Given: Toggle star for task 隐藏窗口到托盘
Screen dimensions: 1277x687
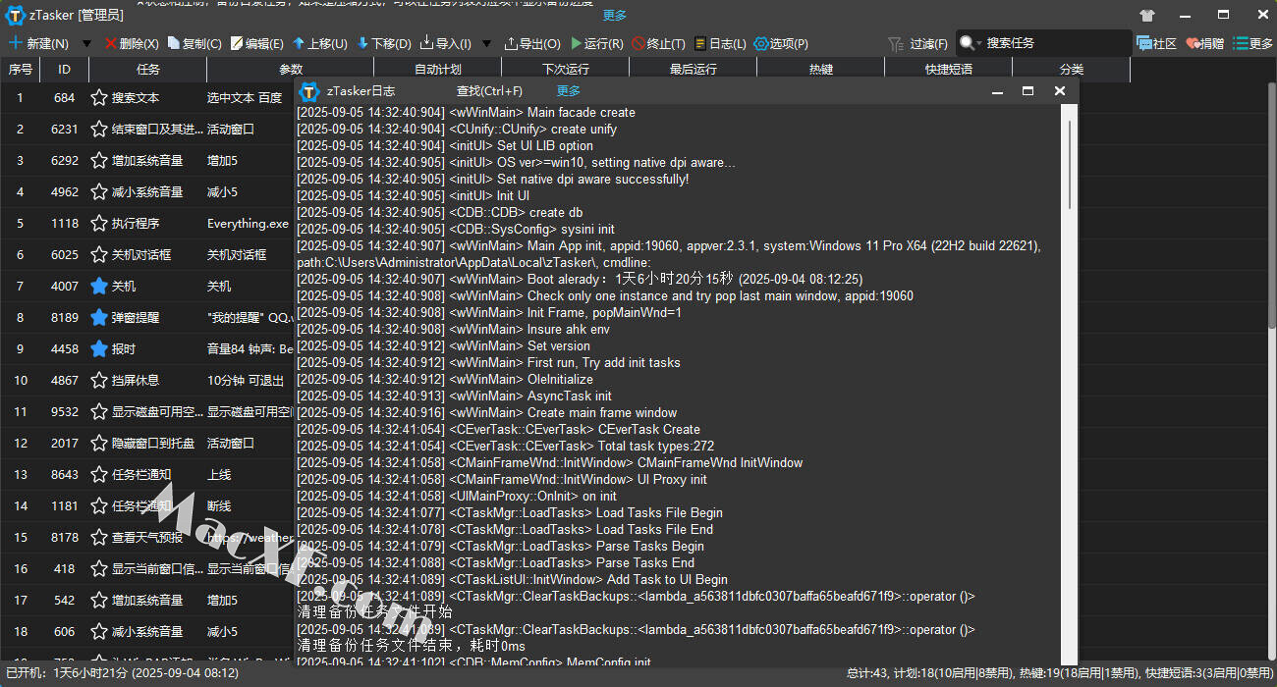Looking at the screenshot, I should [98, 444].
